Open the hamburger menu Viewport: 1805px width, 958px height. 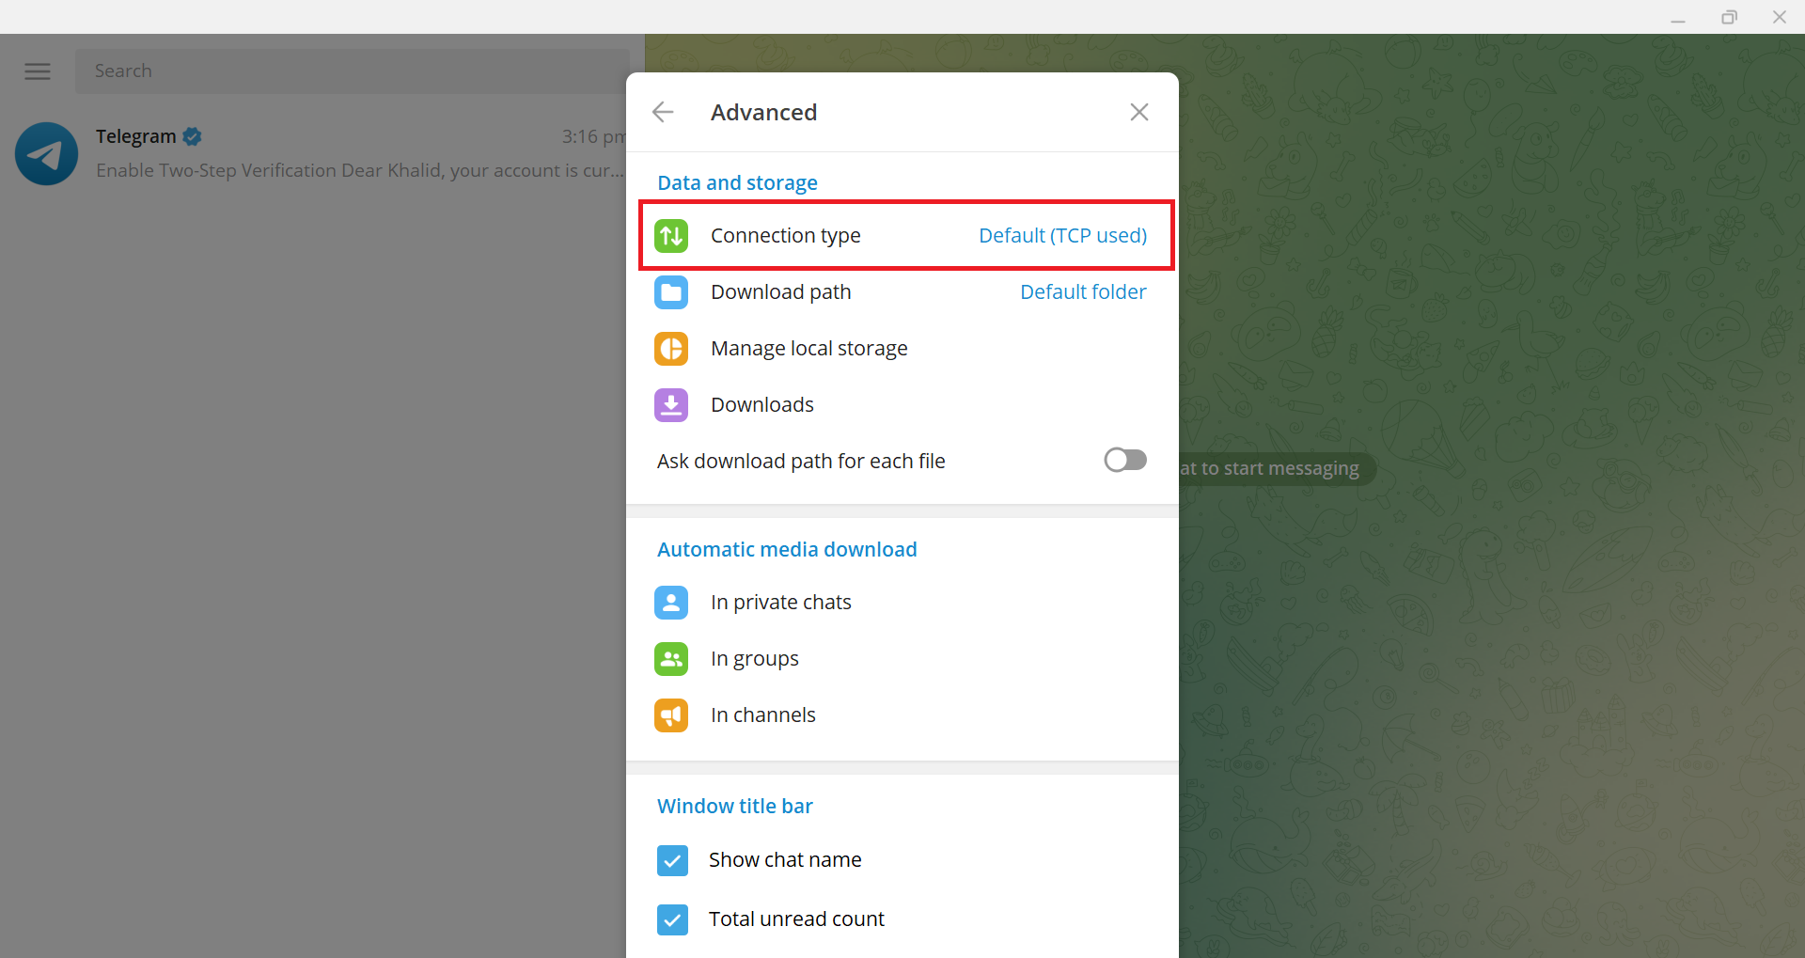pyautogui.click(x=38, y=71)
